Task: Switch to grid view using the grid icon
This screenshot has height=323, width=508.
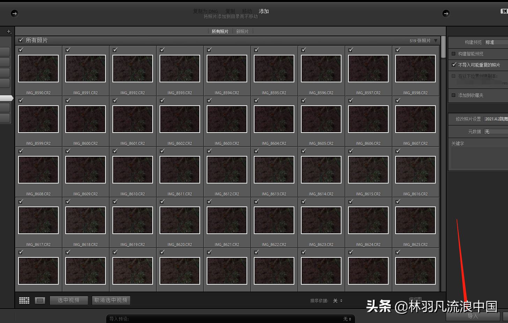Action: point(24,300)
